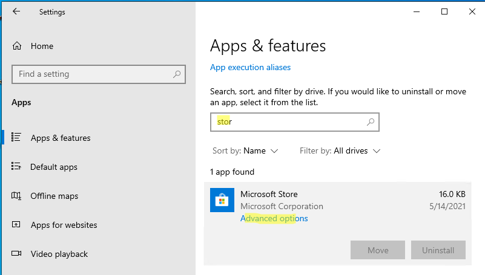The width and height of the screenshot is (485, 275).
Task: Maximize the Settings window
Action: (444, 11)
